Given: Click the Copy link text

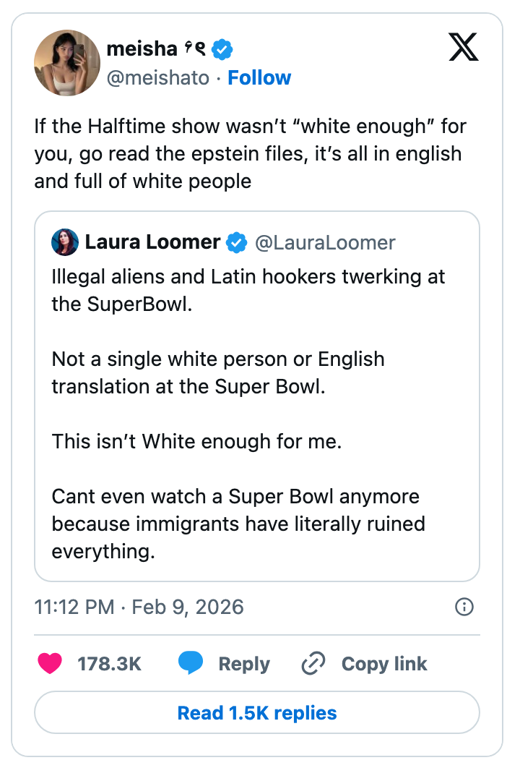Looking at the screenshot, I should (384, 663).
